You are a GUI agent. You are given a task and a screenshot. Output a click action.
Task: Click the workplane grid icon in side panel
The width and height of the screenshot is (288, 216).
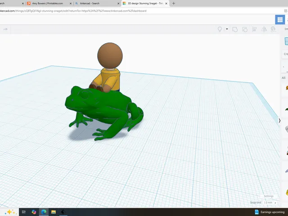click(x=286, y=41)
